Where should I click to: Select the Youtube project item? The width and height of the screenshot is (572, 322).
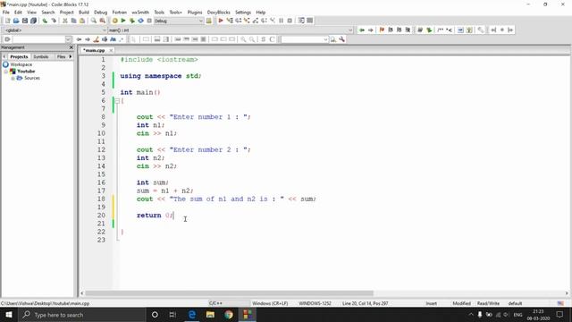(26, 72)
